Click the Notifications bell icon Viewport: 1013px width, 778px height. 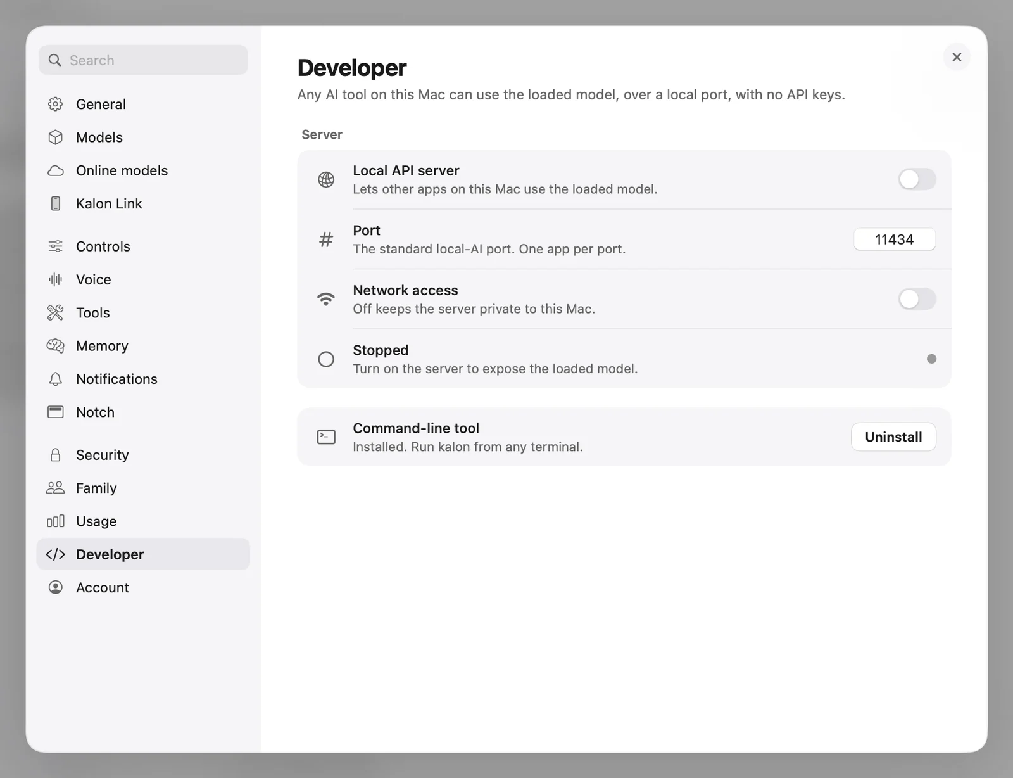click(x=56, y=379)
